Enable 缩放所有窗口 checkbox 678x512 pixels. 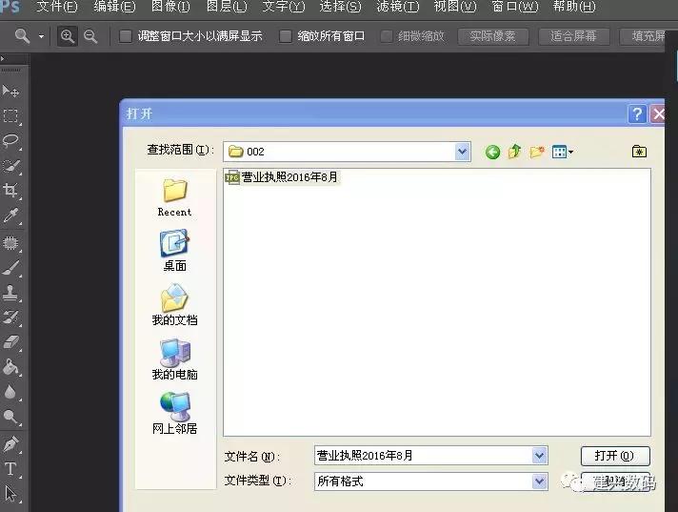[286, 36]
